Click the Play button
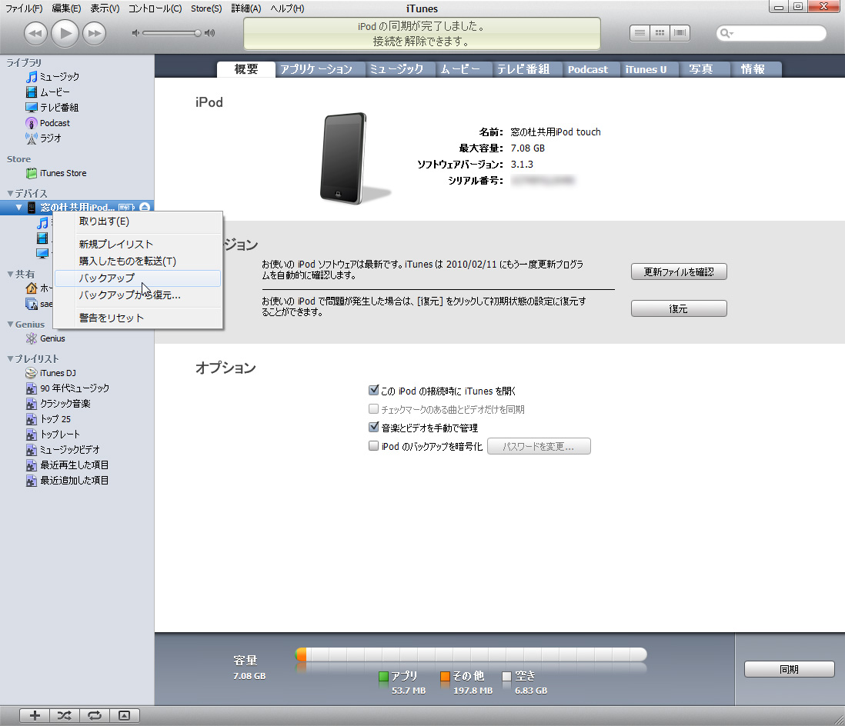This screenshot has height=726, width=845. click(65, 33)
